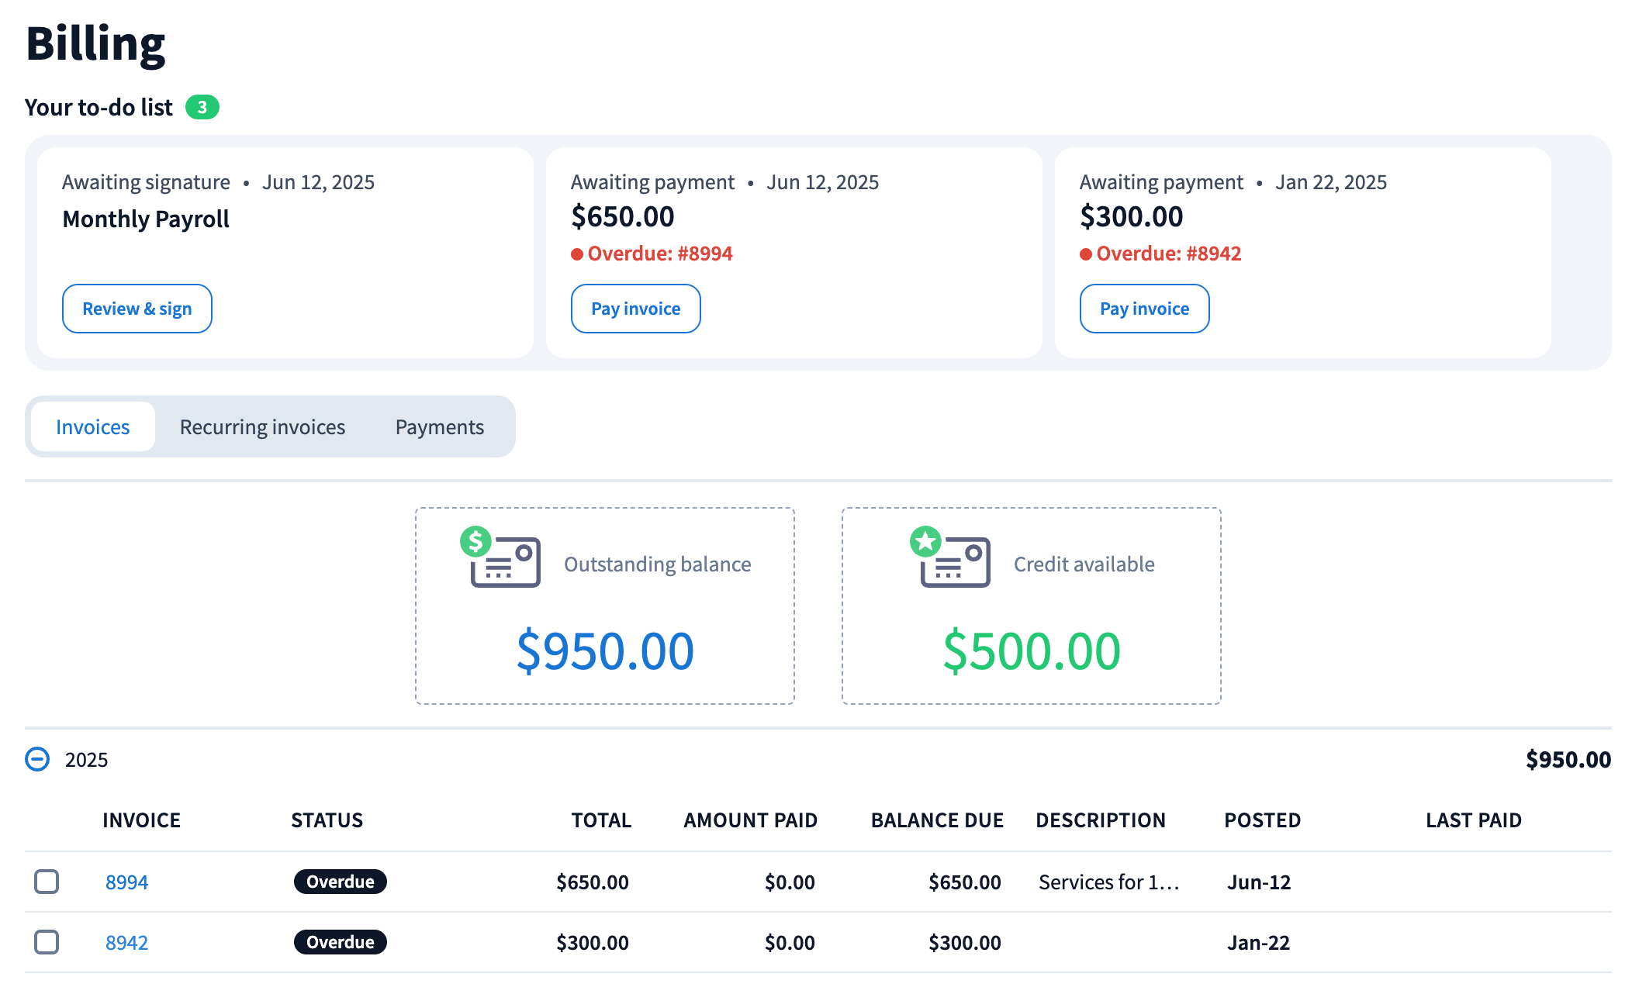
Task: Pay invoice for the $650.00 overdue item
Action: point(635,309)
